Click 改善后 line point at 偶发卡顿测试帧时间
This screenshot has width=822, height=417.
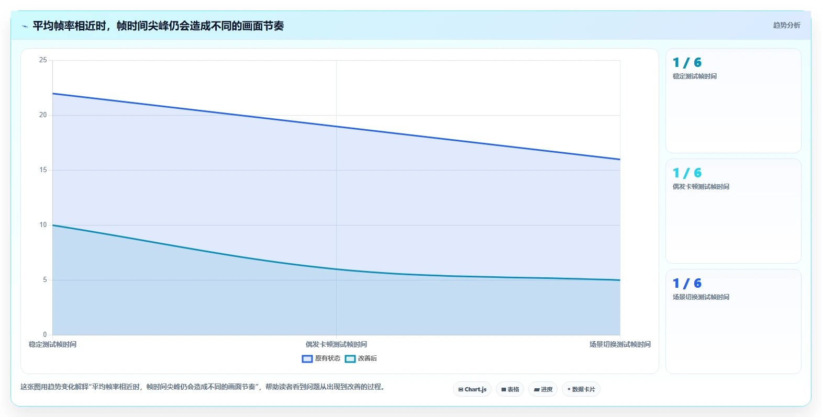[336, 269]
